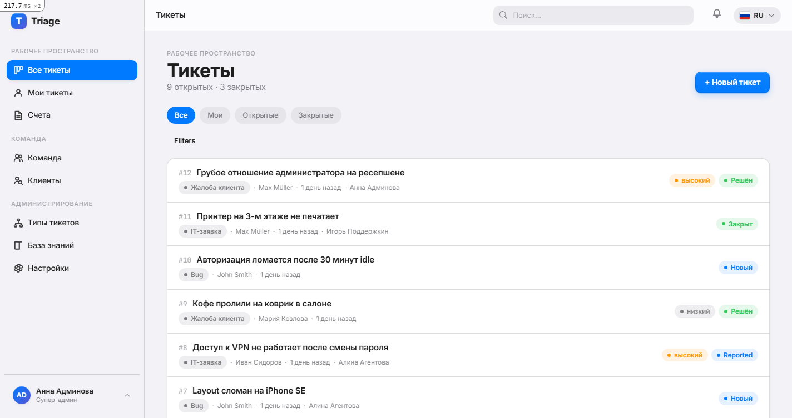
Task: Open База знаний via book icon
Action: (x=18, y=245)
